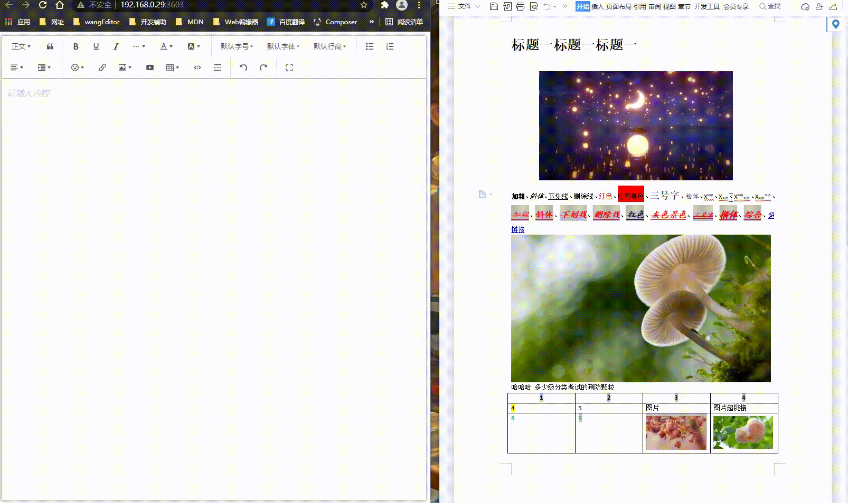The height and width of the screenshot is (503, 848).
Task: Insert a horizontal divider line
Action: (x=218, y=67)
